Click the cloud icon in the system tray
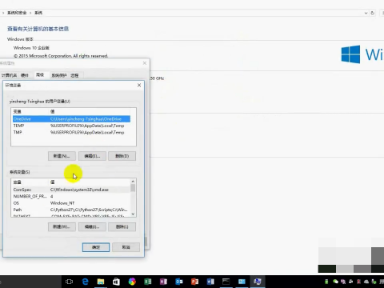The width and height of the screenshot is (384, 288). 366,282
